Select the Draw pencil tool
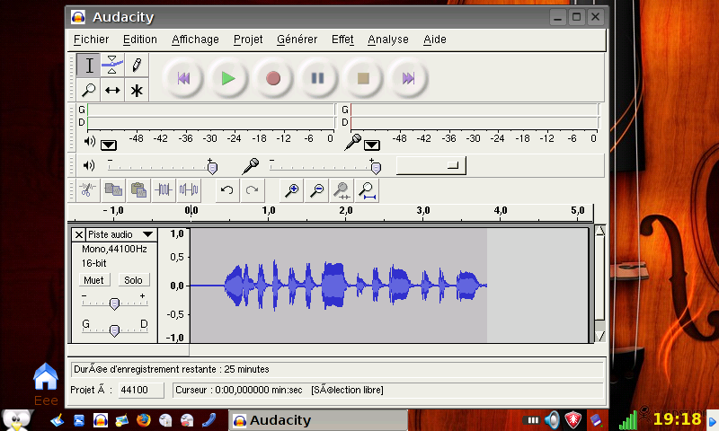The width and height of the screenshot is (719, 431). point(137,66)
